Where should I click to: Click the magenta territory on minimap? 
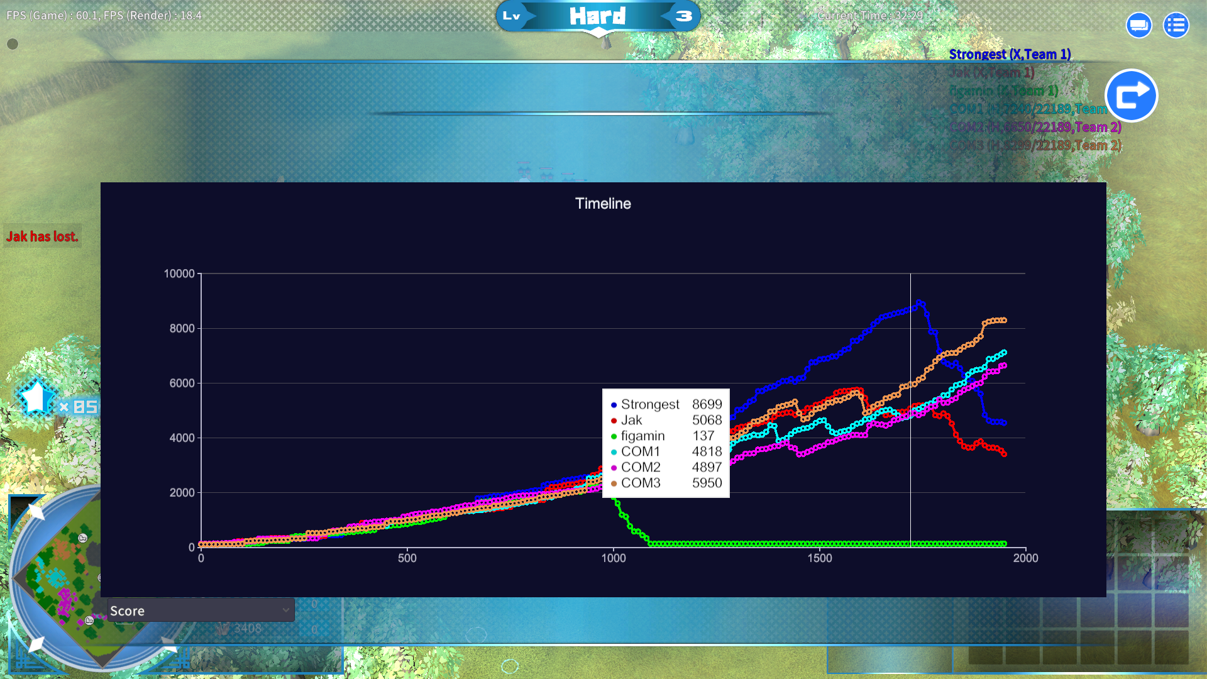coord(65,599)
